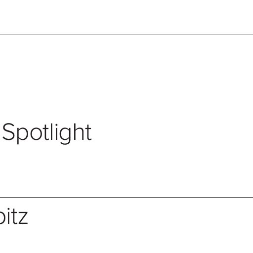Click the dotted i in Spotlight

pos(56,132)
